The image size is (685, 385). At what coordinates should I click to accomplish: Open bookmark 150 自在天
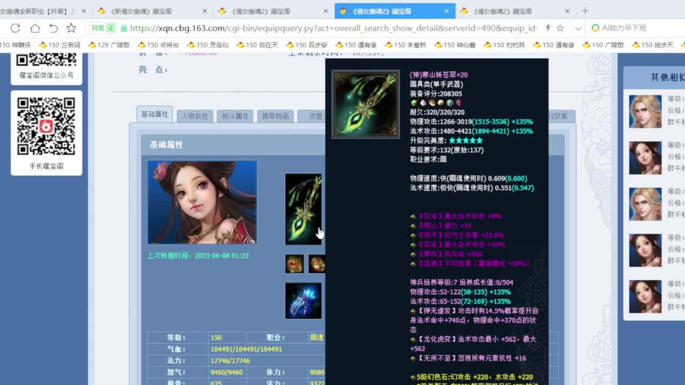point(257,45)
